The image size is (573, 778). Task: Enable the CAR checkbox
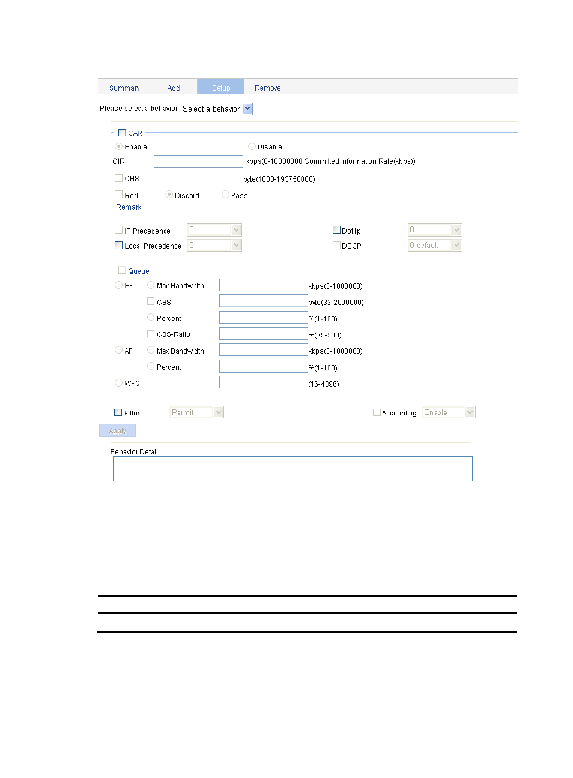click(122, 133)
